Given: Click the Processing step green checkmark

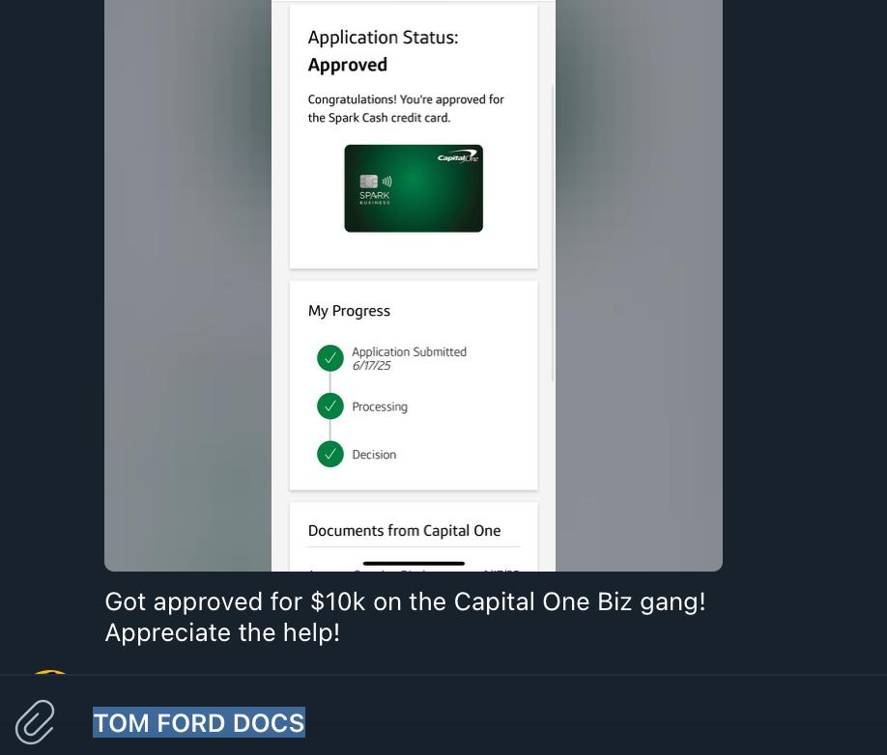Looking at the screenshot, I should click(x=330, y=406).
